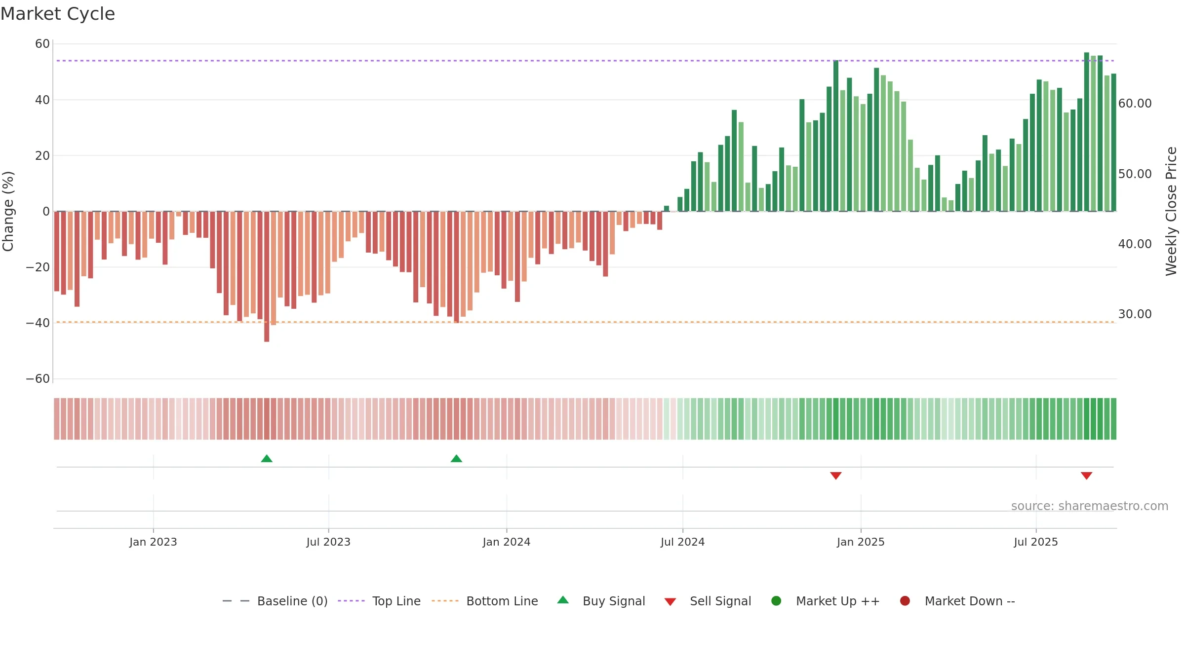Click the purple dotted Top Line legend sample
The width and height of the screenshot is (1185, 666).
click(x=351, y=601)
